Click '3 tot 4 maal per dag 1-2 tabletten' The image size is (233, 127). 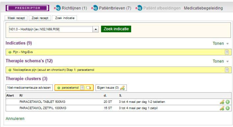pyautogui.click(x=142, y=102)
